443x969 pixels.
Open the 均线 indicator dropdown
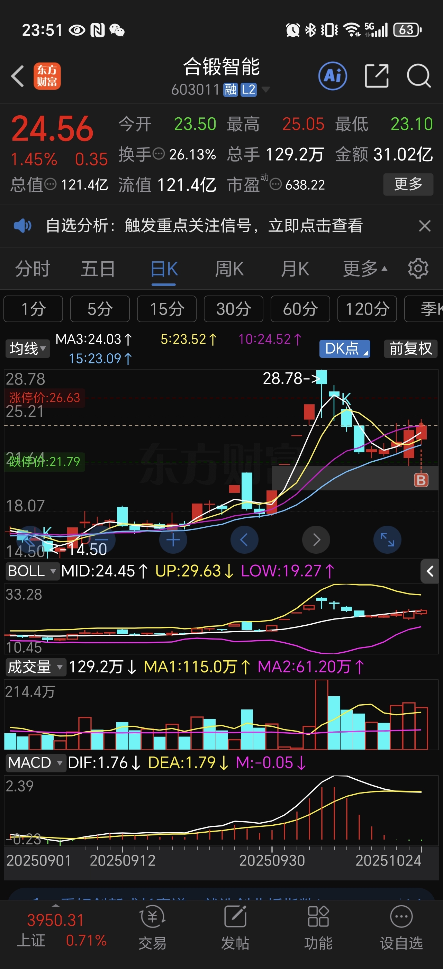tap(27, 348)
